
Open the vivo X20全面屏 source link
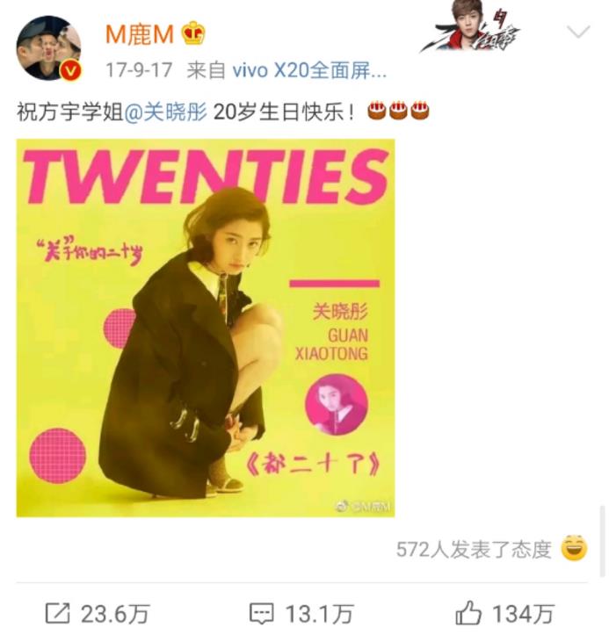309,70
